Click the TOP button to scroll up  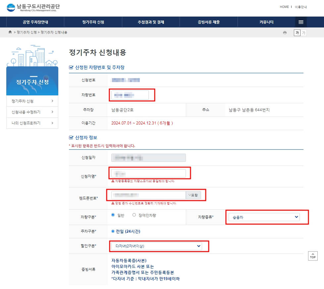312,256
